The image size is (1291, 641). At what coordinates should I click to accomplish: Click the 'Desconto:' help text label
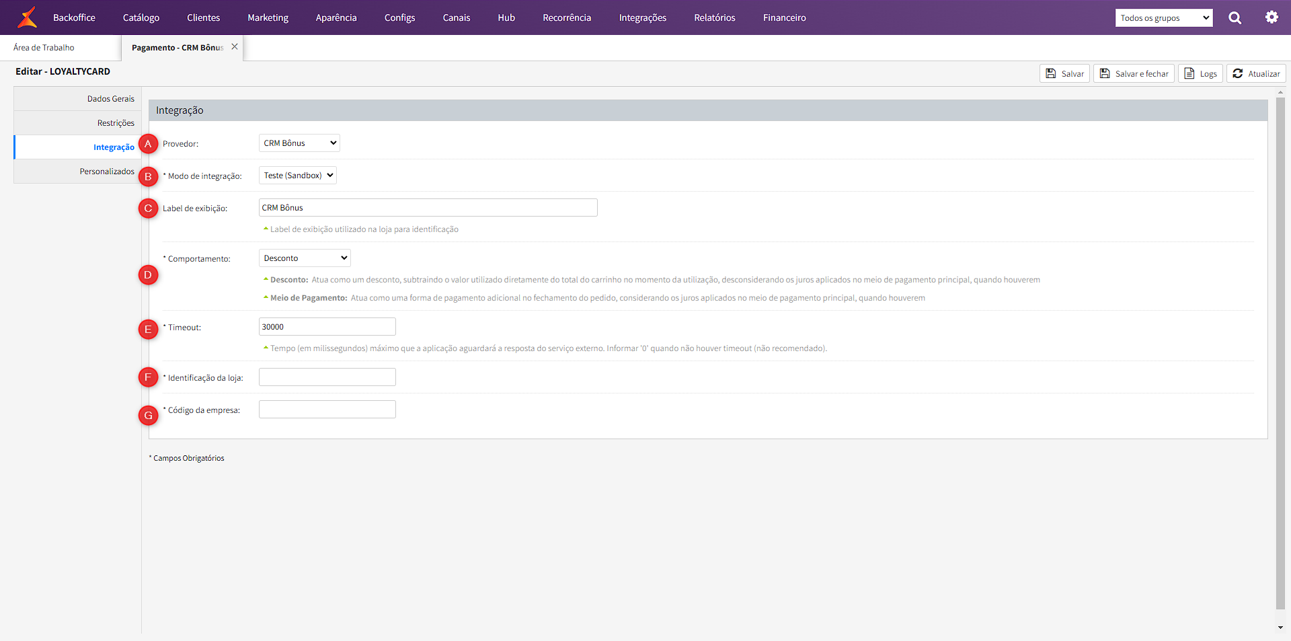click(289, 280)
